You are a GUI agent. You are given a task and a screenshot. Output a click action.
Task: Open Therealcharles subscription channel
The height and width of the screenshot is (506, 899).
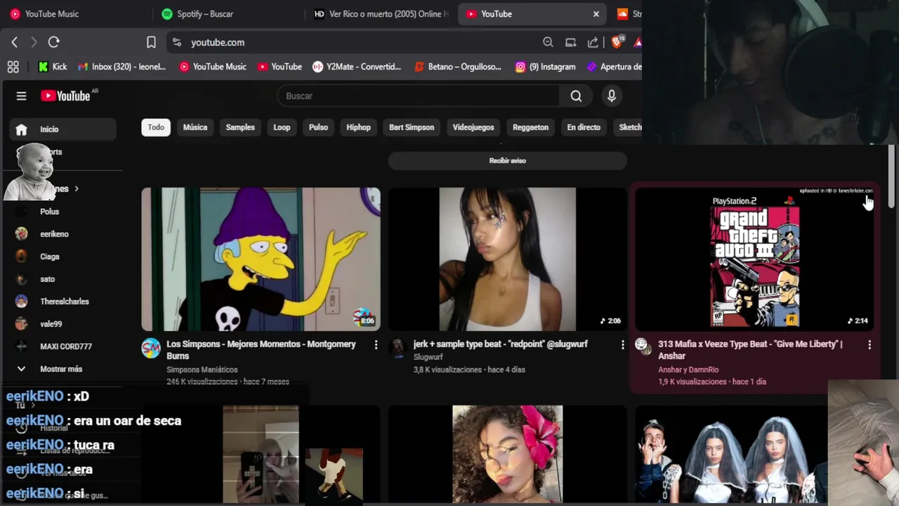[x=63, y=301]
